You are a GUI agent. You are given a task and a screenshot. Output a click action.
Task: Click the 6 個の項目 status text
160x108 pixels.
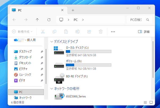(x=18, y=102)
